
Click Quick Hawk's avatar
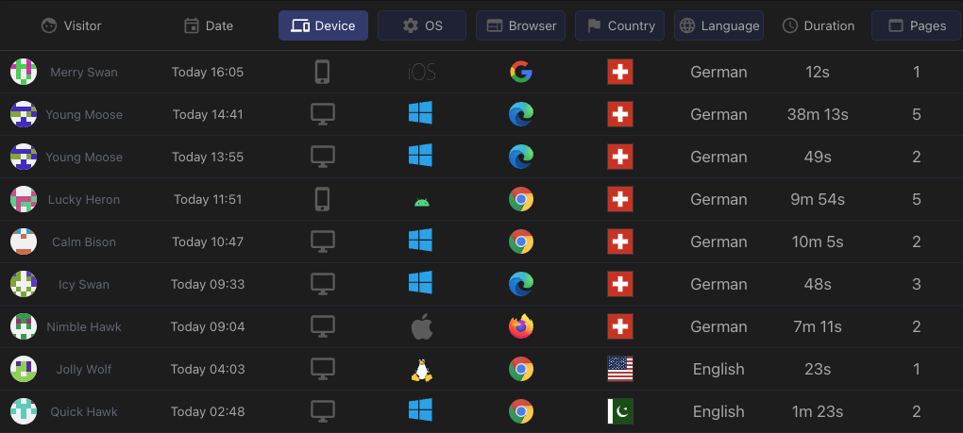click(x=24, y=411)
